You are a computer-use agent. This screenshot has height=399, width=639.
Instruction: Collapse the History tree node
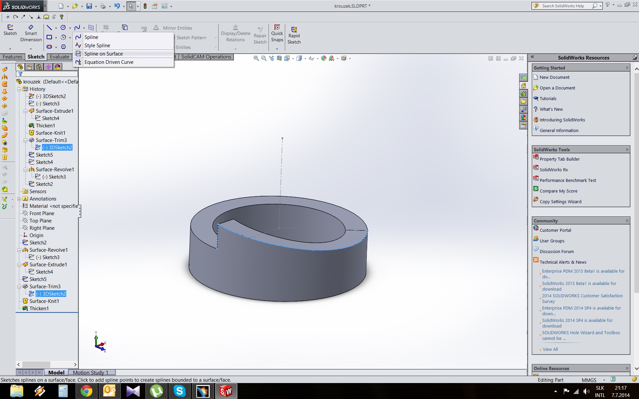click(x=19, y=89)
